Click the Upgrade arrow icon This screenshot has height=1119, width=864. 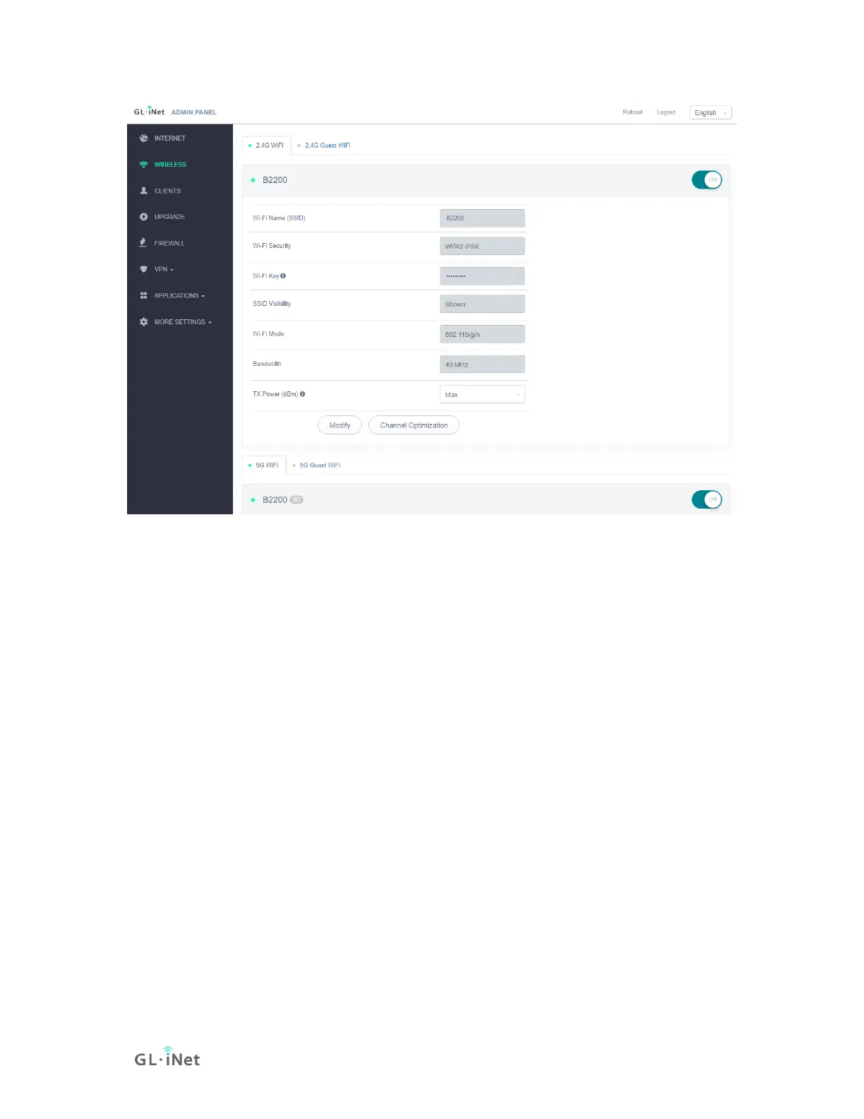[144, 217]
